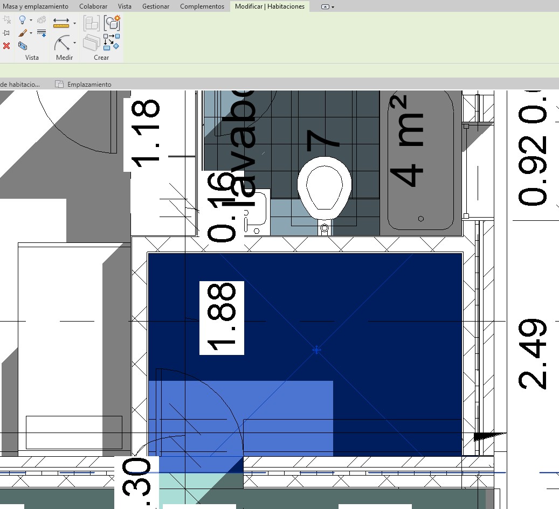The height and width of the screenshot is (509, 559).
Task: Click the red X delete icon
Action: (6, 46)
